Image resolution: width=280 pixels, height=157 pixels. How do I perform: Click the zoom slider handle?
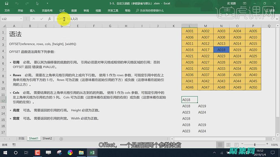[x=255, y=145]
